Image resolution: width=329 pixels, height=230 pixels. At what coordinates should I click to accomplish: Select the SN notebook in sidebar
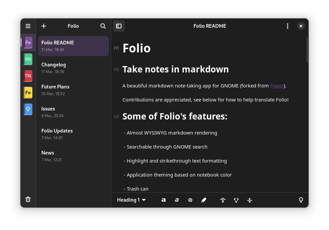[28, 59]
